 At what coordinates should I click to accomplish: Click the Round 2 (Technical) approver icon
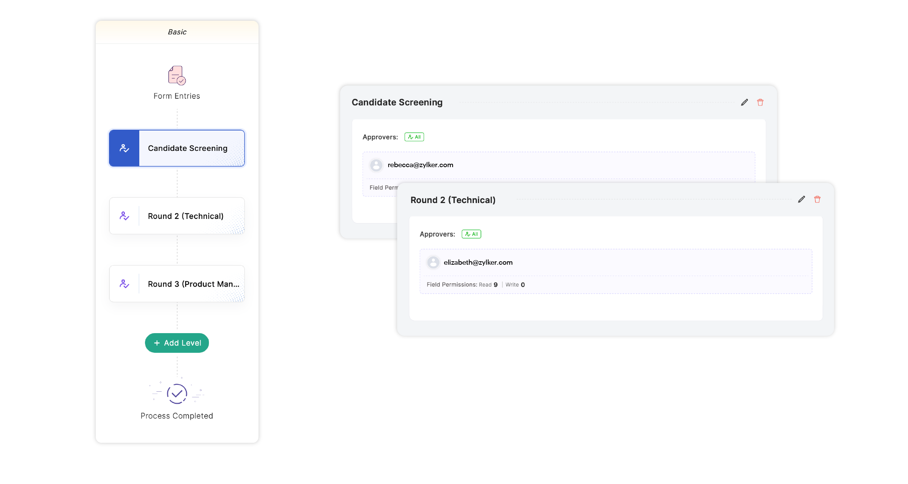[124, 216]
